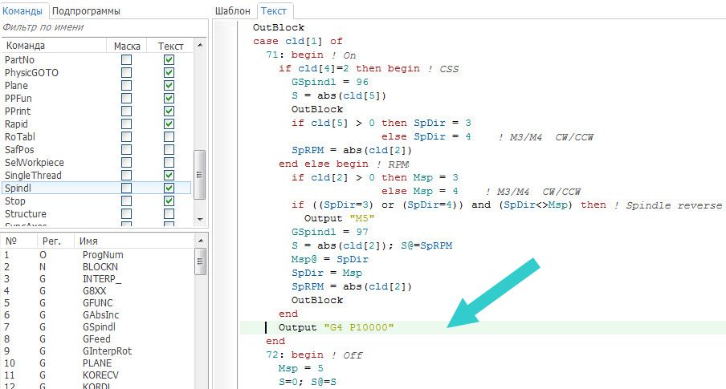
Task: Select the BLOCKN register row
Action: 98,267
